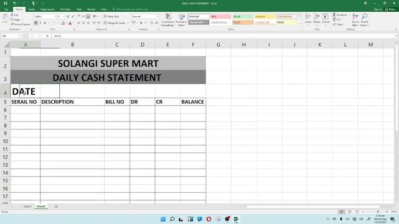This screenshot has width=399, height=224.
Task: Insert cells via the Insert button
Action: tap(308, 19)
